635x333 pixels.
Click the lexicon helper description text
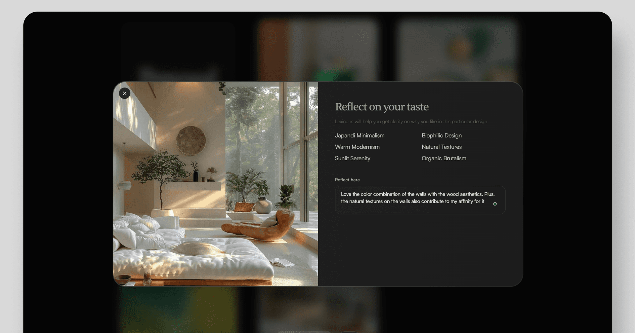pyautogui.click(x=411, y=122)
